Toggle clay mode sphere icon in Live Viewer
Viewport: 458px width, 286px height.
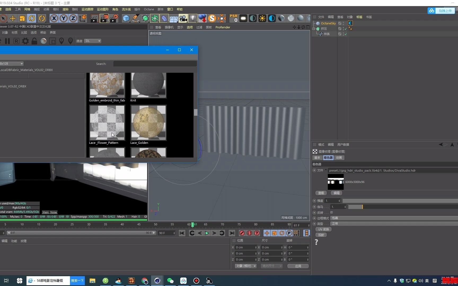pos(43,41)
